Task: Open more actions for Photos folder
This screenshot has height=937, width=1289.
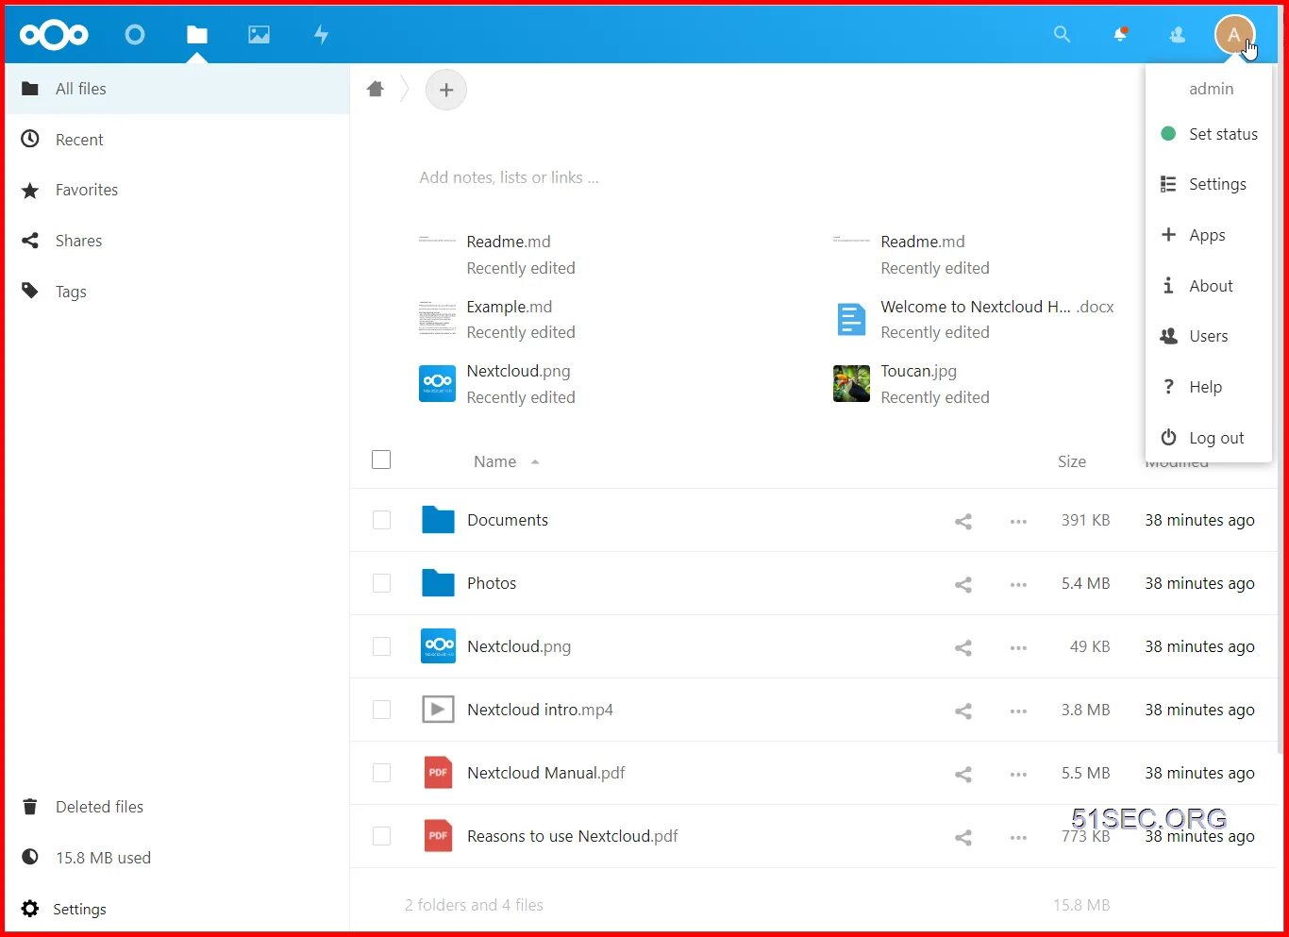Action: coord(1018,584)
